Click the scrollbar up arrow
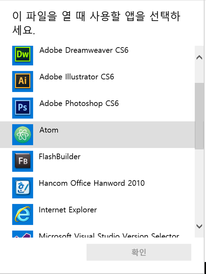This screenshot has height=274, width=206. click(199, 58)
